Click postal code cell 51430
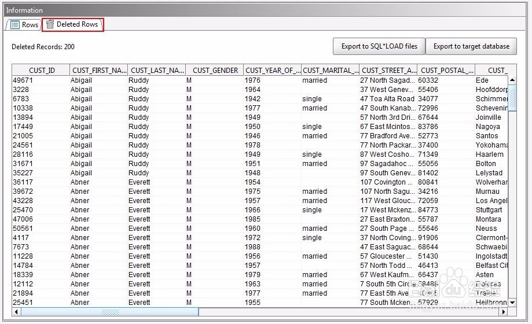This screenshot has height=324, width=532. 446,256
